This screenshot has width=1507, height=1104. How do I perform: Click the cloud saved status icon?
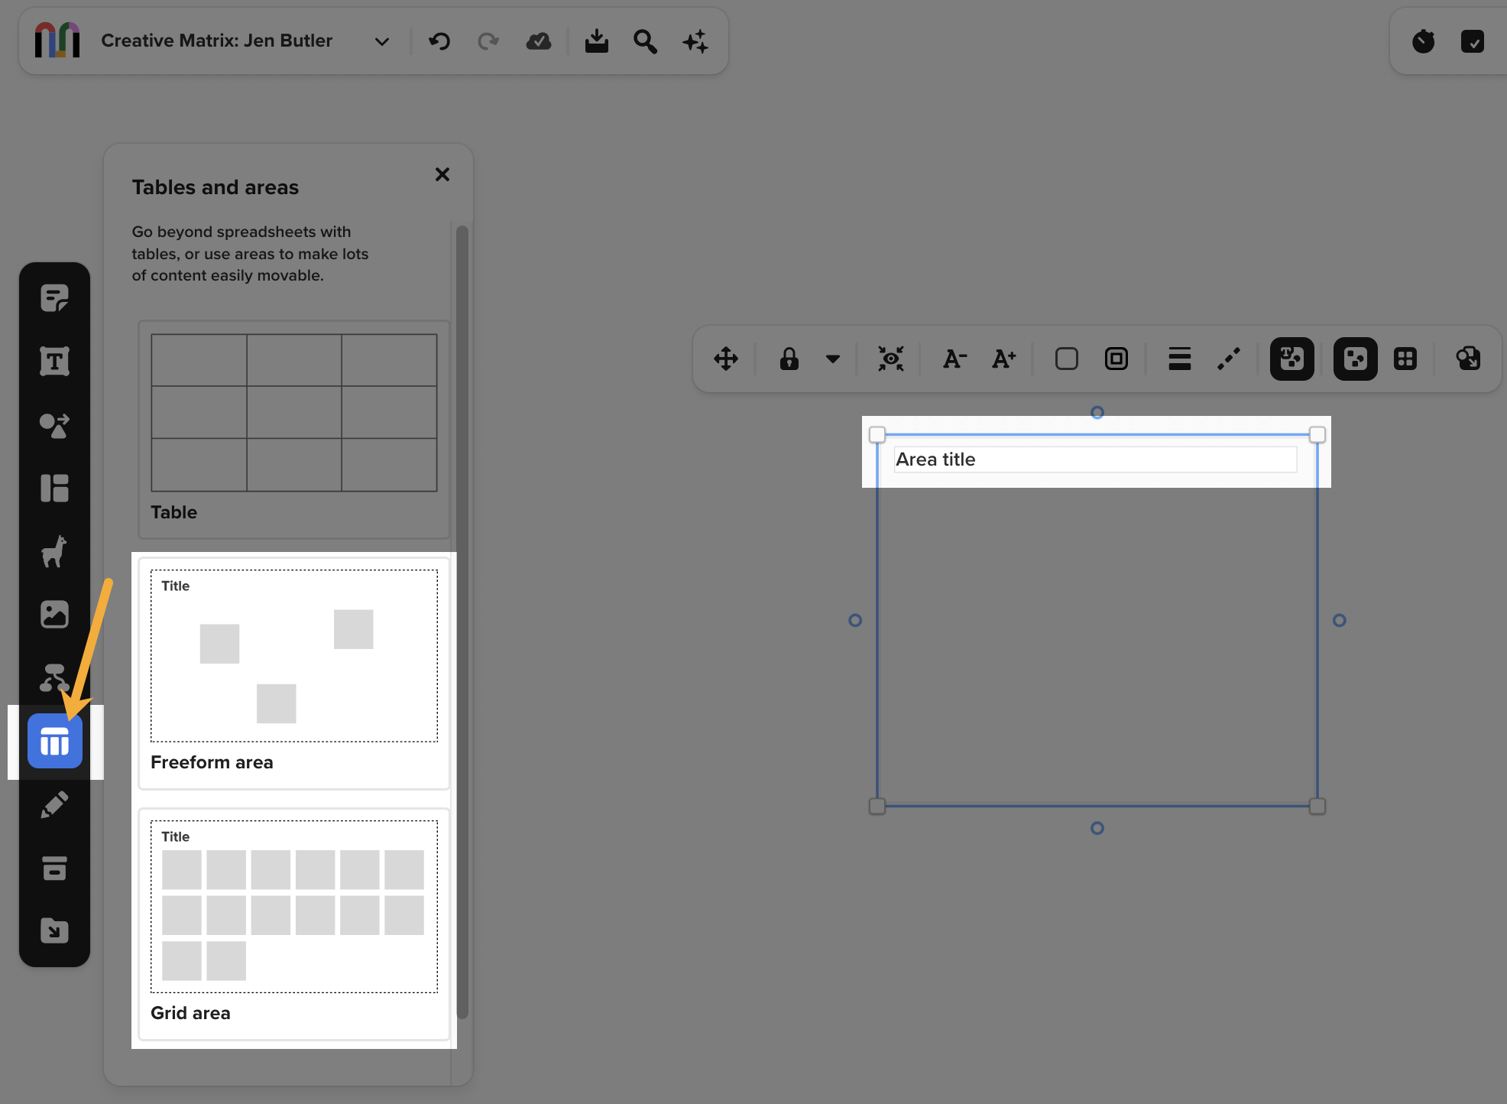[x=539, y=41]
